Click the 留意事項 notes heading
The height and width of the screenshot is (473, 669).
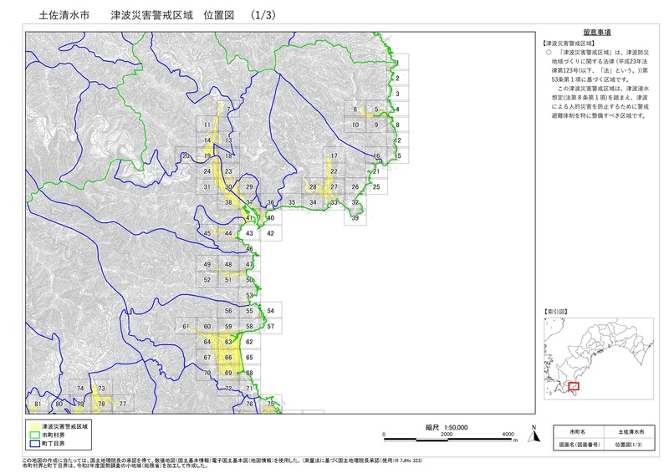click(596, 31)
